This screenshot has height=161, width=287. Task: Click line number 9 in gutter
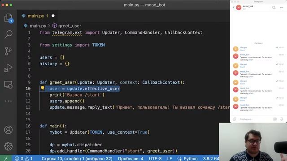pyautogui.click(x=29, y=82)
